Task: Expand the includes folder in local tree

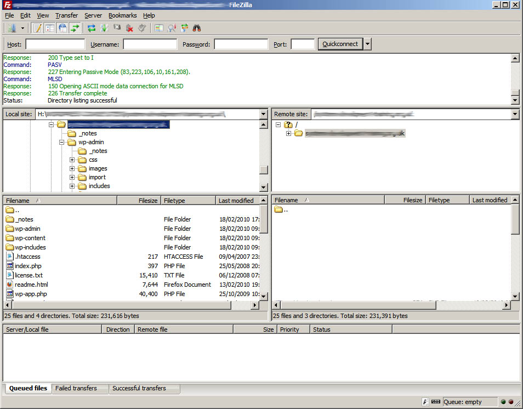Action: (72, 186)
